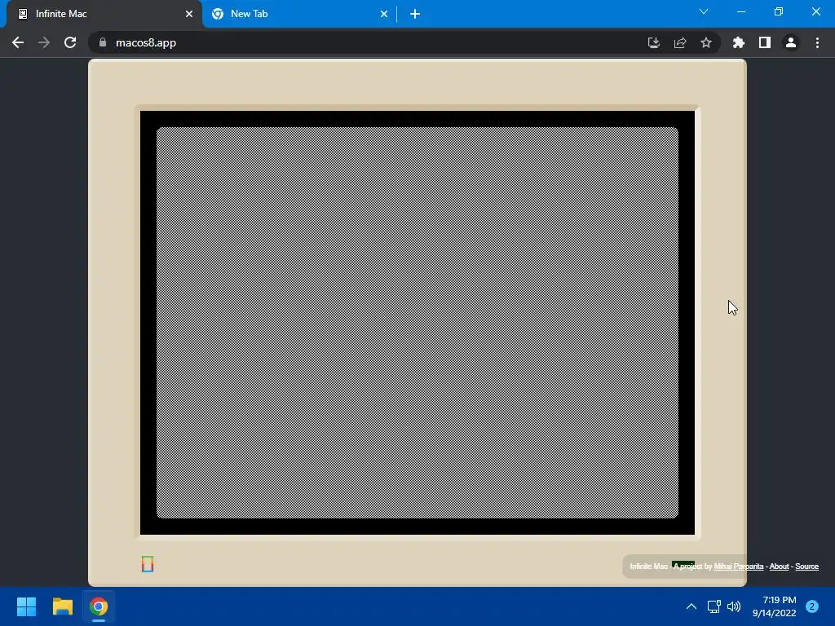
Task: Show hidden system tray icons
Action: pos(691,606)
